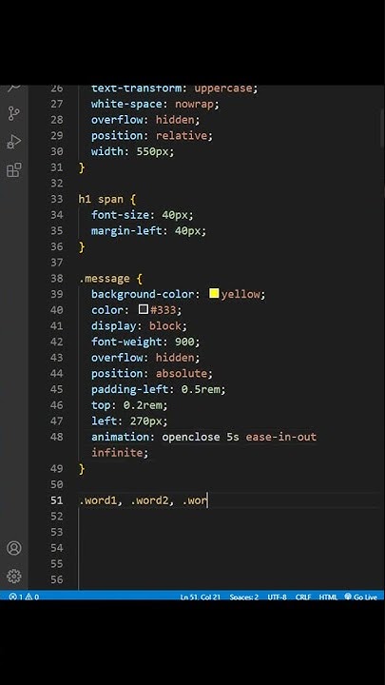Click the Ln 51, Col 21 indicator
Image resolution: width=385 pixels, height=685 pixels.
point(201,597)
